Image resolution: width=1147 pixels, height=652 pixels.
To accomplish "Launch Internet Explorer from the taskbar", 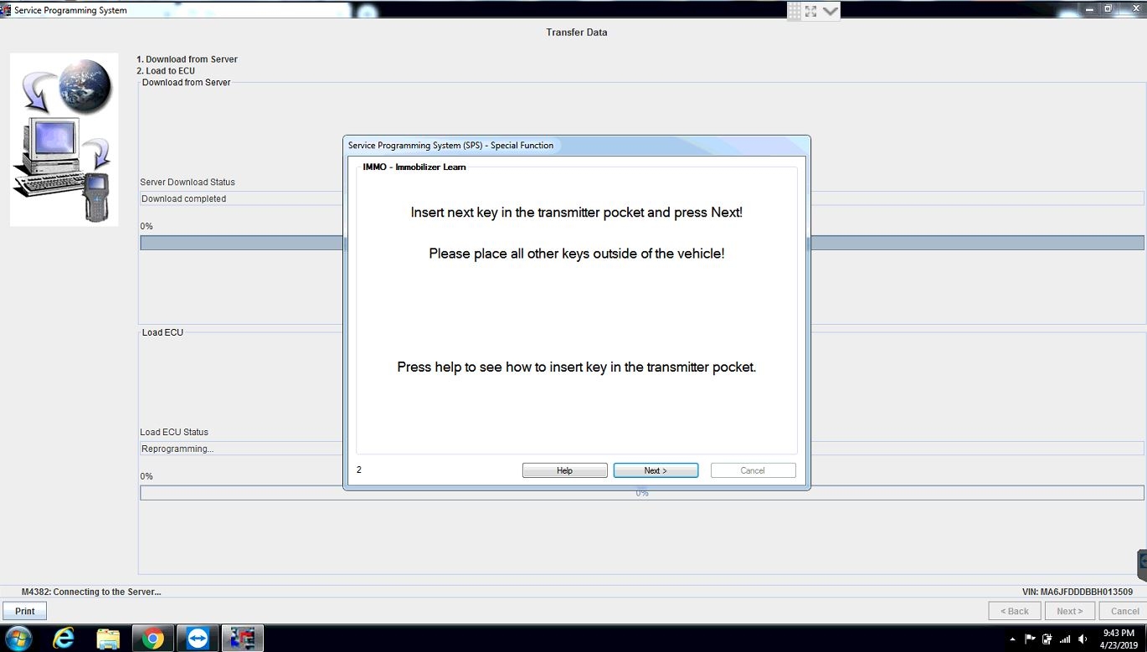I will (64, 639).
